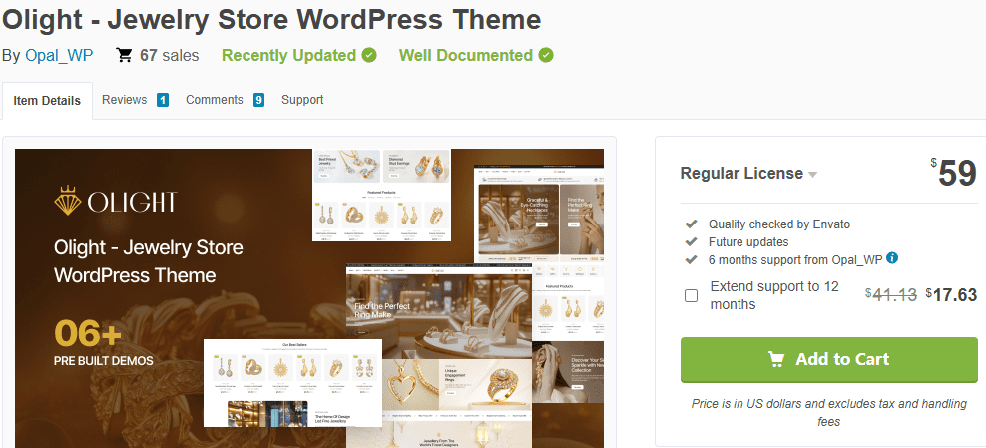Click the 06+ Pre Built Demos text in preview
The width and height of the screenshot is (986, 448).
104,343
